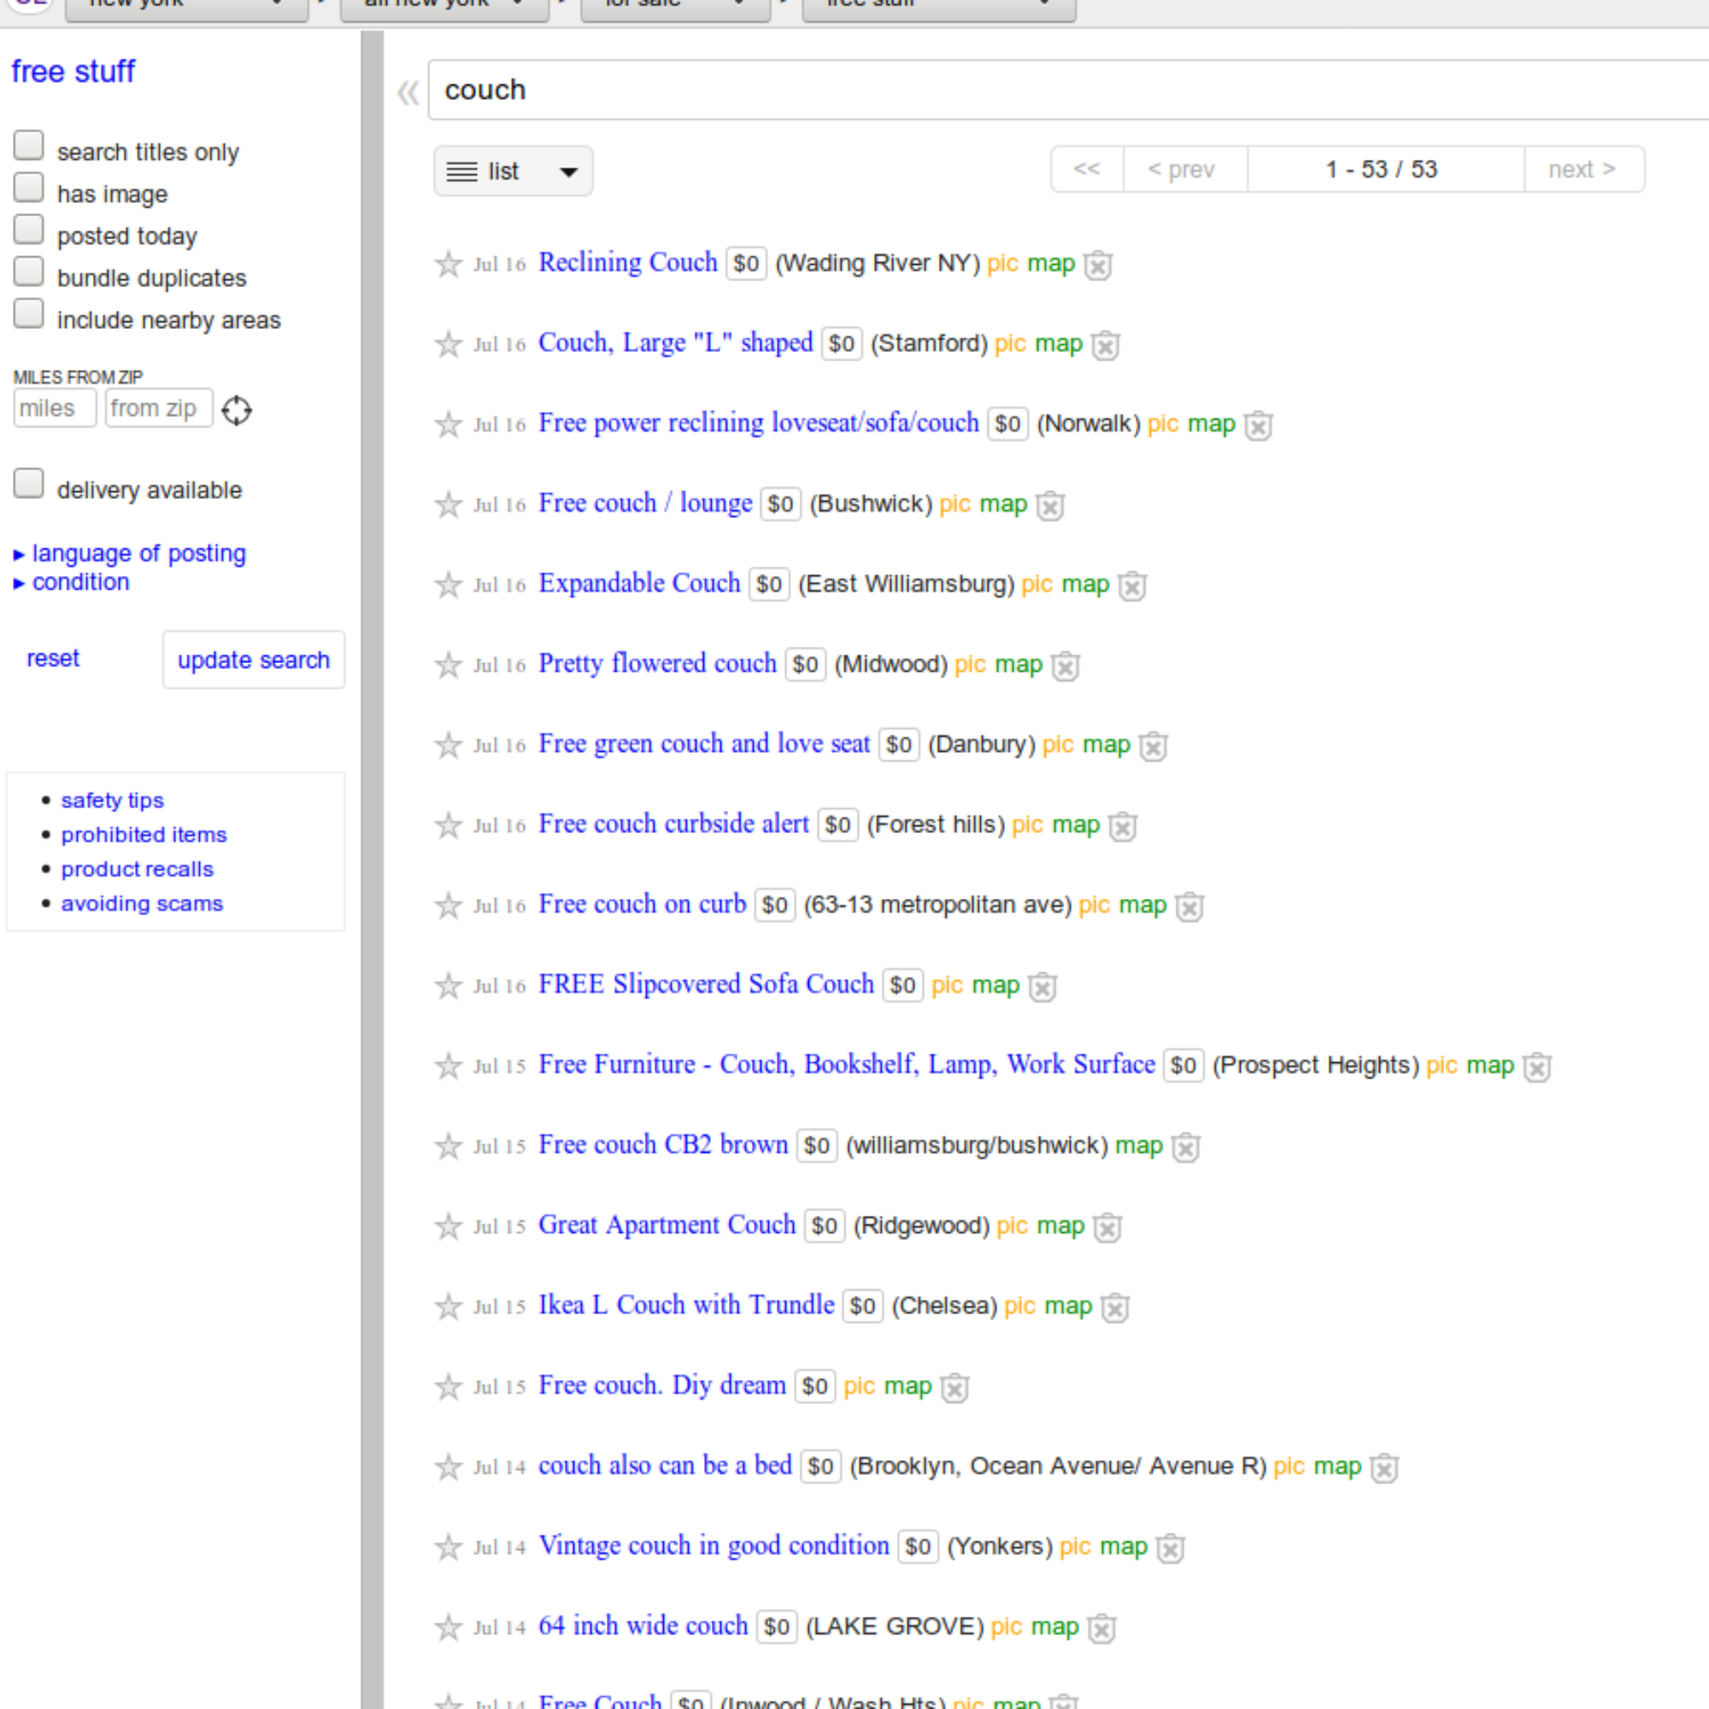Image resolution: width=1709 pixels, height=1709 pixels.
Task: Open the list view mode dropdown
Action: click(513, 171)
